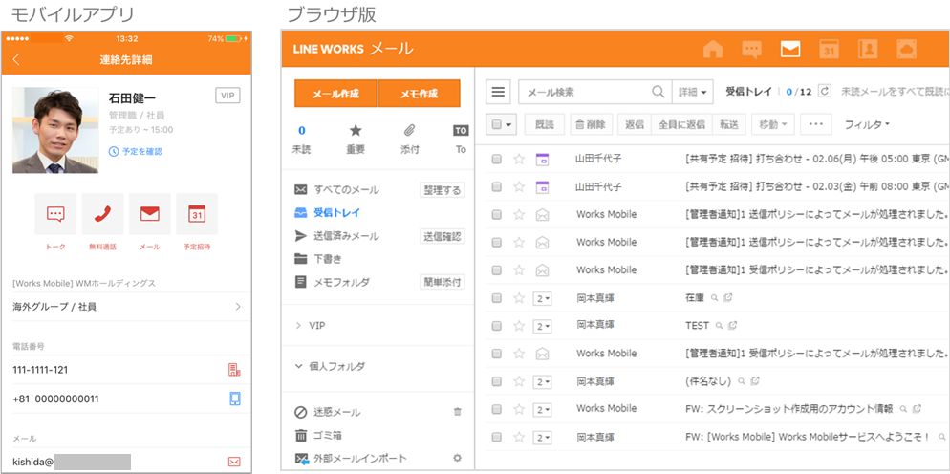
Task: Open the home icon in top bar
Action: tap(713, 49)
